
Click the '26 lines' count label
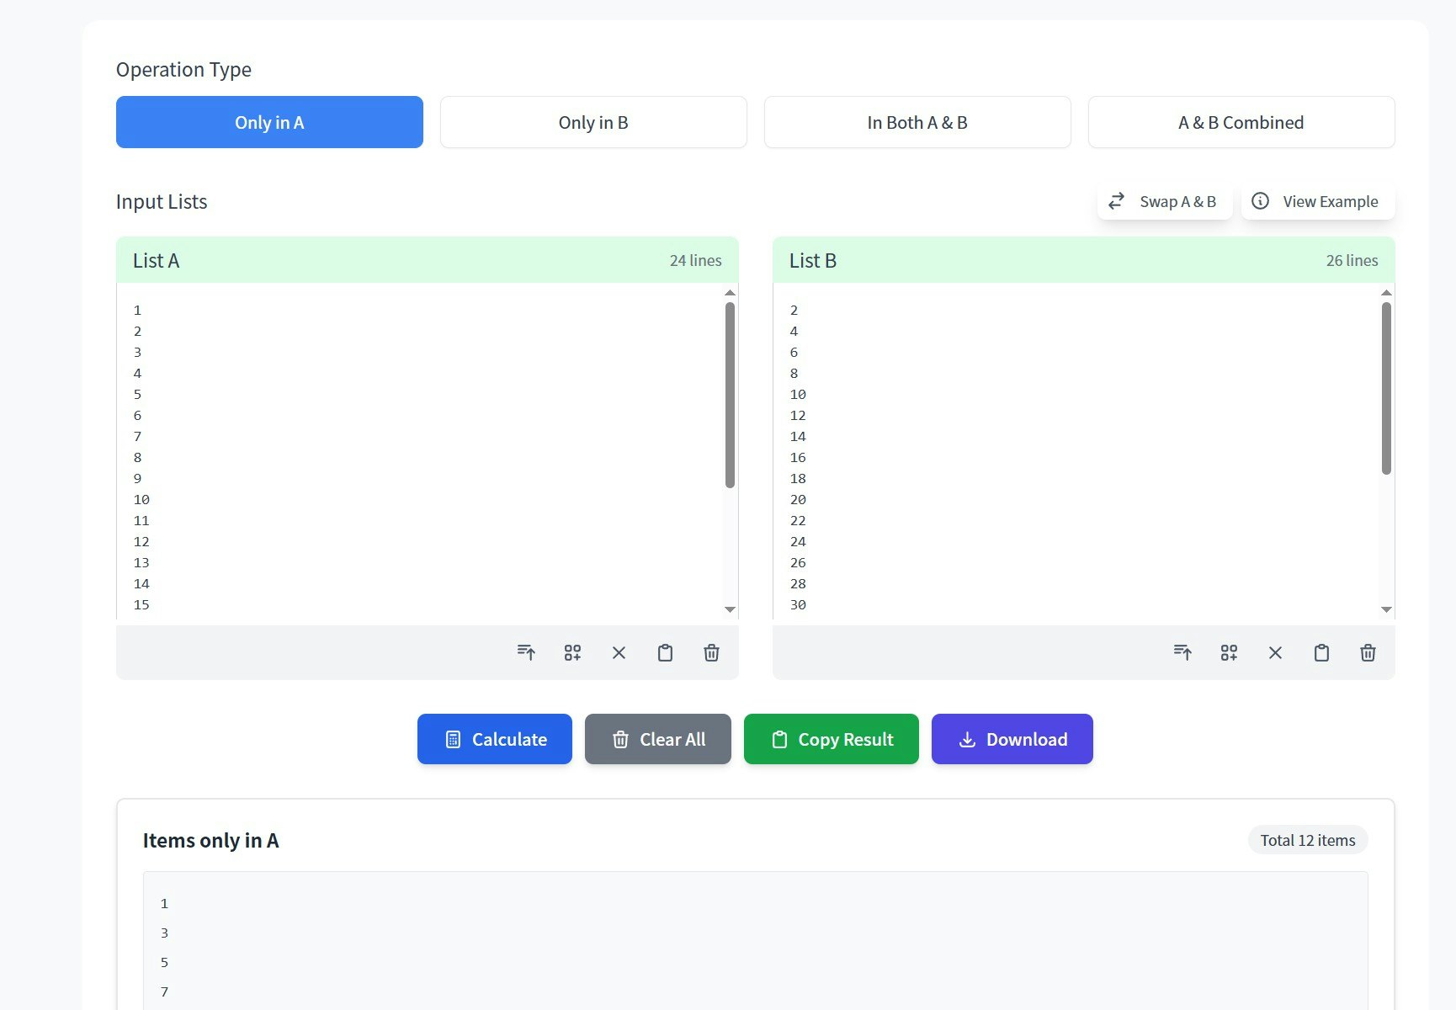pos(1352,260)
